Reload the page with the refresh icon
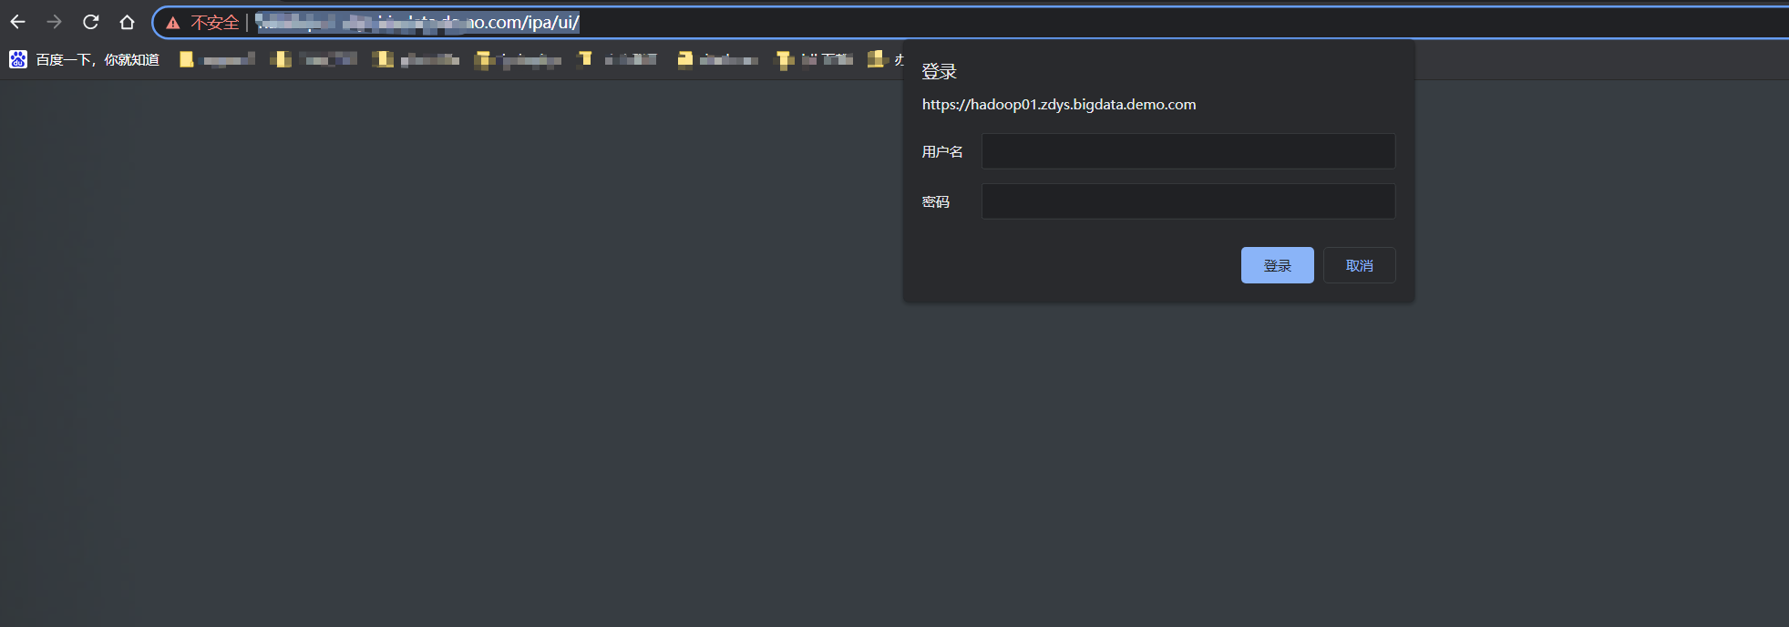Viewport: 1789px width, 627px height. [90, 22]
